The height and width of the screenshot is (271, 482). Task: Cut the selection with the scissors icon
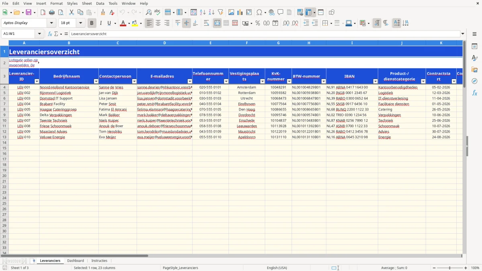click(x=71, y=12)
